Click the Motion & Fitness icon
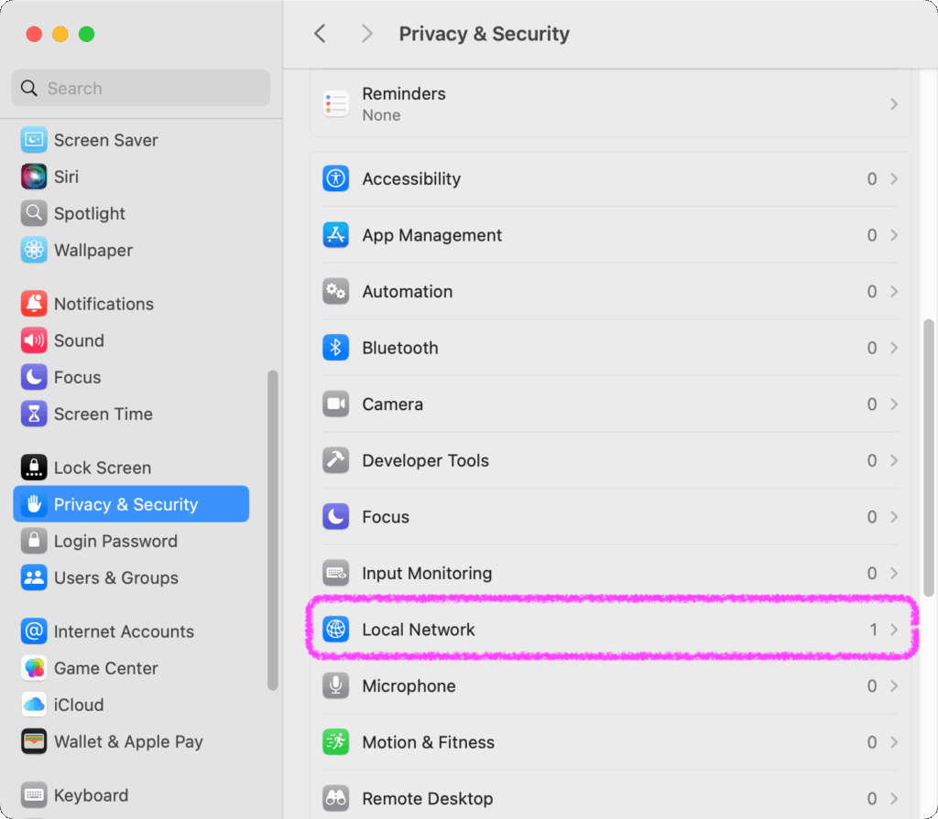The width and height of the screenshot is (938, 819). [x=335, y=742]
